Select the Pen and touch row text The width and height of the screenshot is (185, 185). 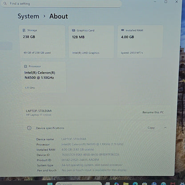coord(82,170)
